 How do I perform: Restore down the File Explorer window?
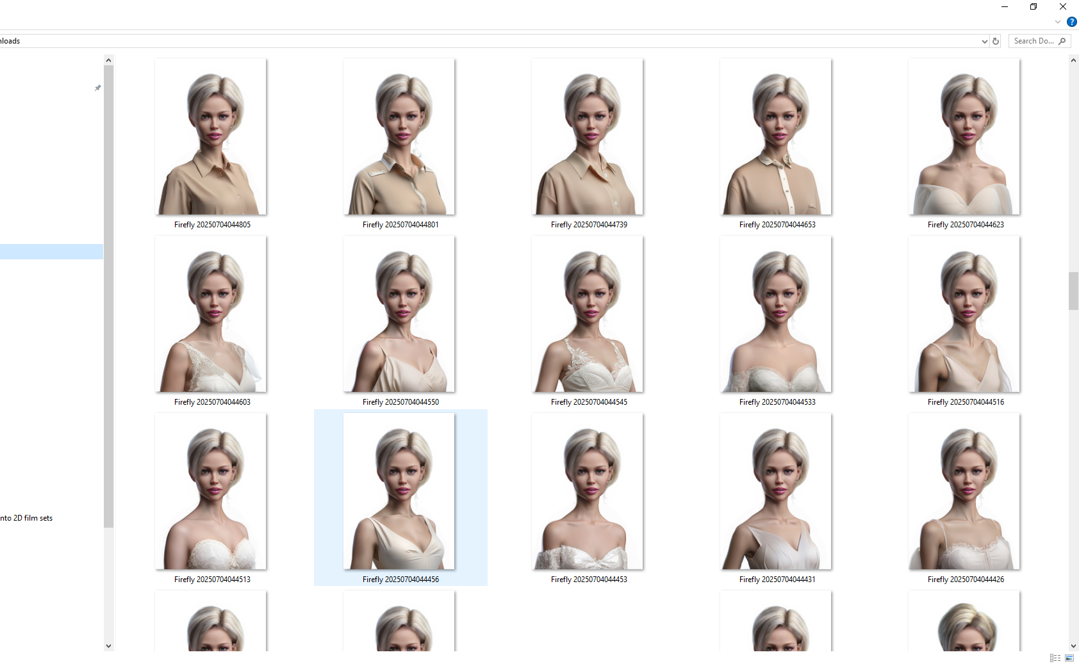[x=1034, y=6]
